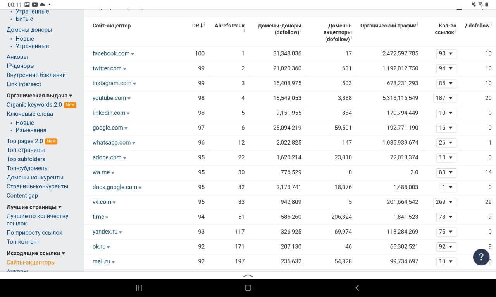Sort by Домены-акцепторы (dofollow) column
496x297 pixels.
[x=338, y=32]
